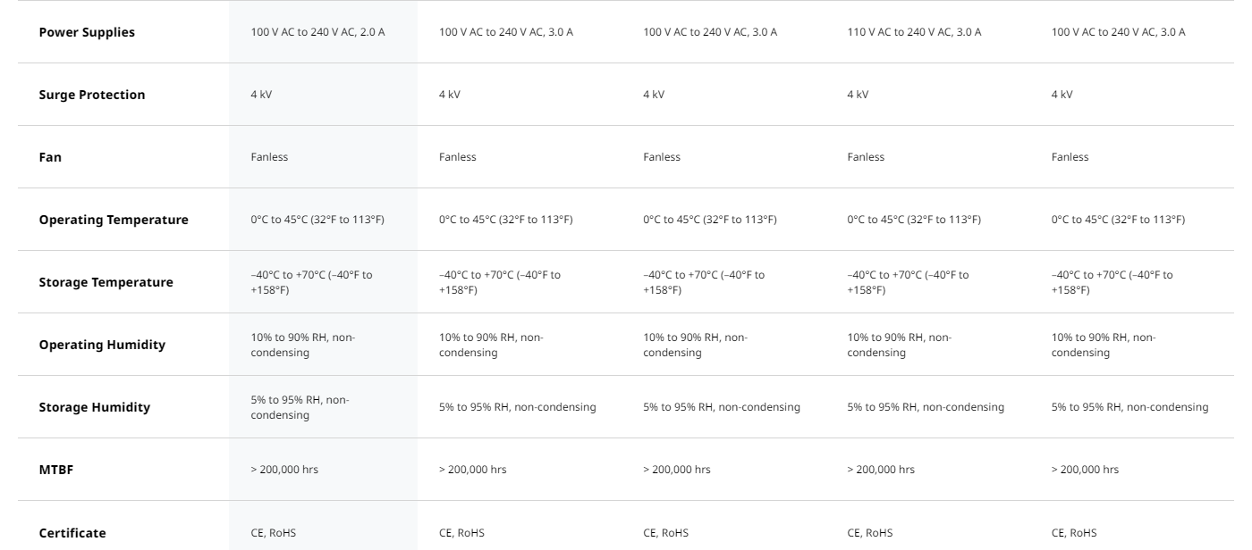
Task: Click the Power Supplies row label
Action: (87, 32)
